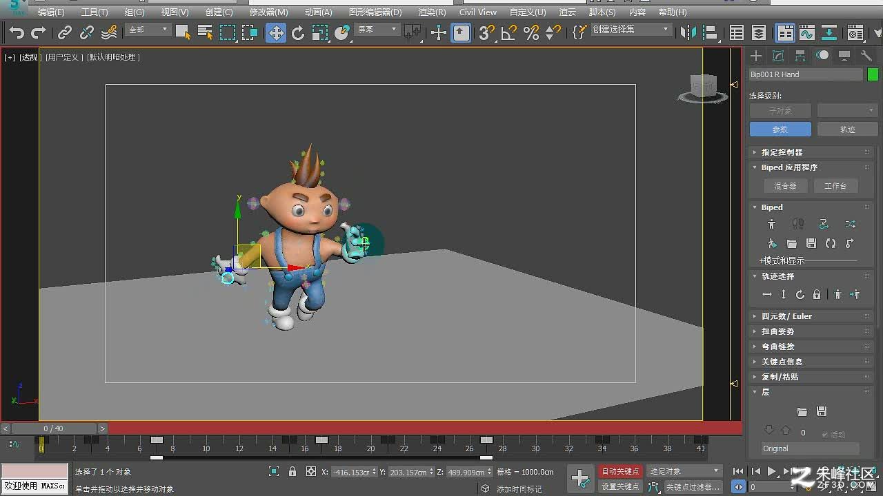Click the Body Rotation track selection icon
The width and height of the screenshot is (883, 496).
(800, 294)
